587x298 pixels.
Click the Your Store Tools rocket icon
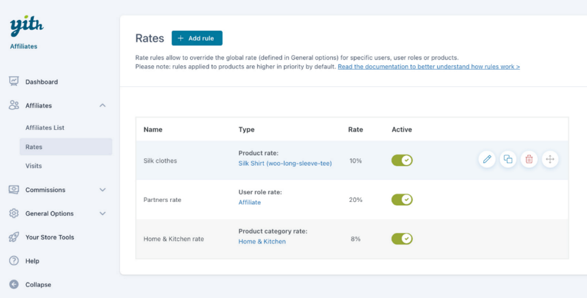(x=14, y=237)
